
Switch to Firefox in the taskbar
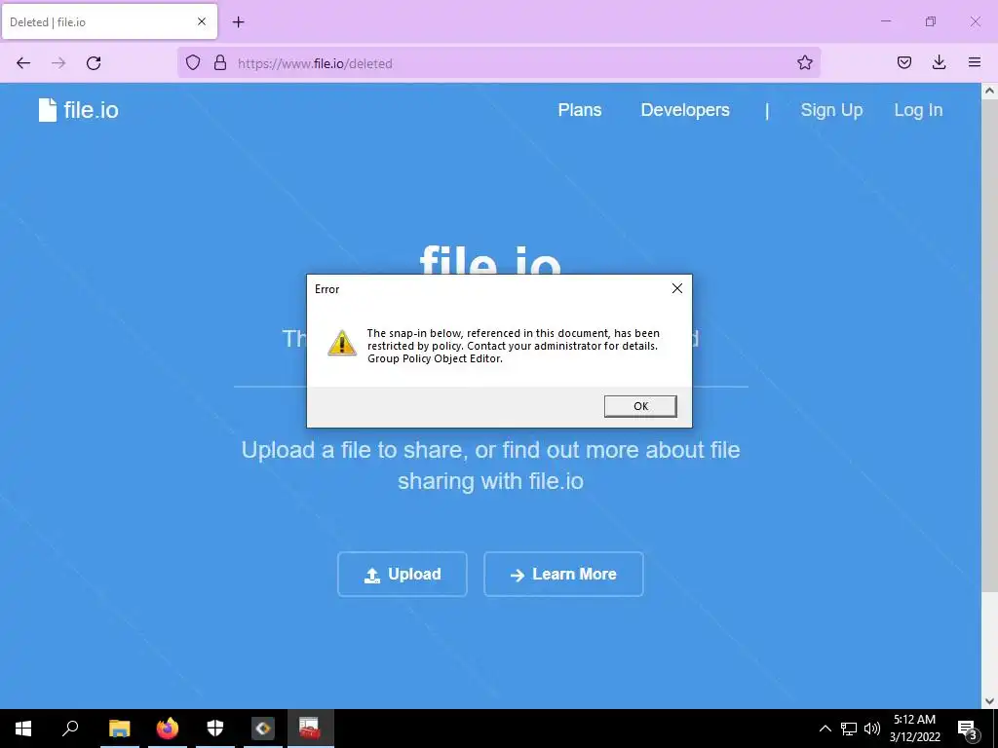coord(168,729)
